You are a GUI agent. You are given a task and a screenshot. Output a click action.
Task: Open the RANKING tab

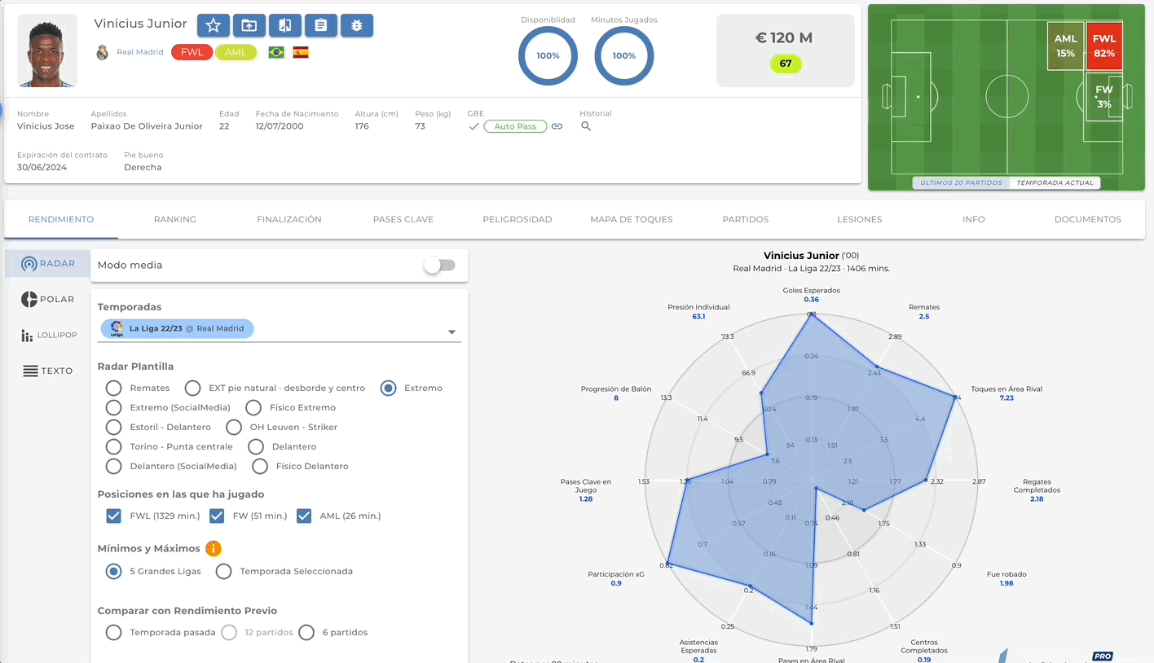pyautogui.click(x=175, y=220)
